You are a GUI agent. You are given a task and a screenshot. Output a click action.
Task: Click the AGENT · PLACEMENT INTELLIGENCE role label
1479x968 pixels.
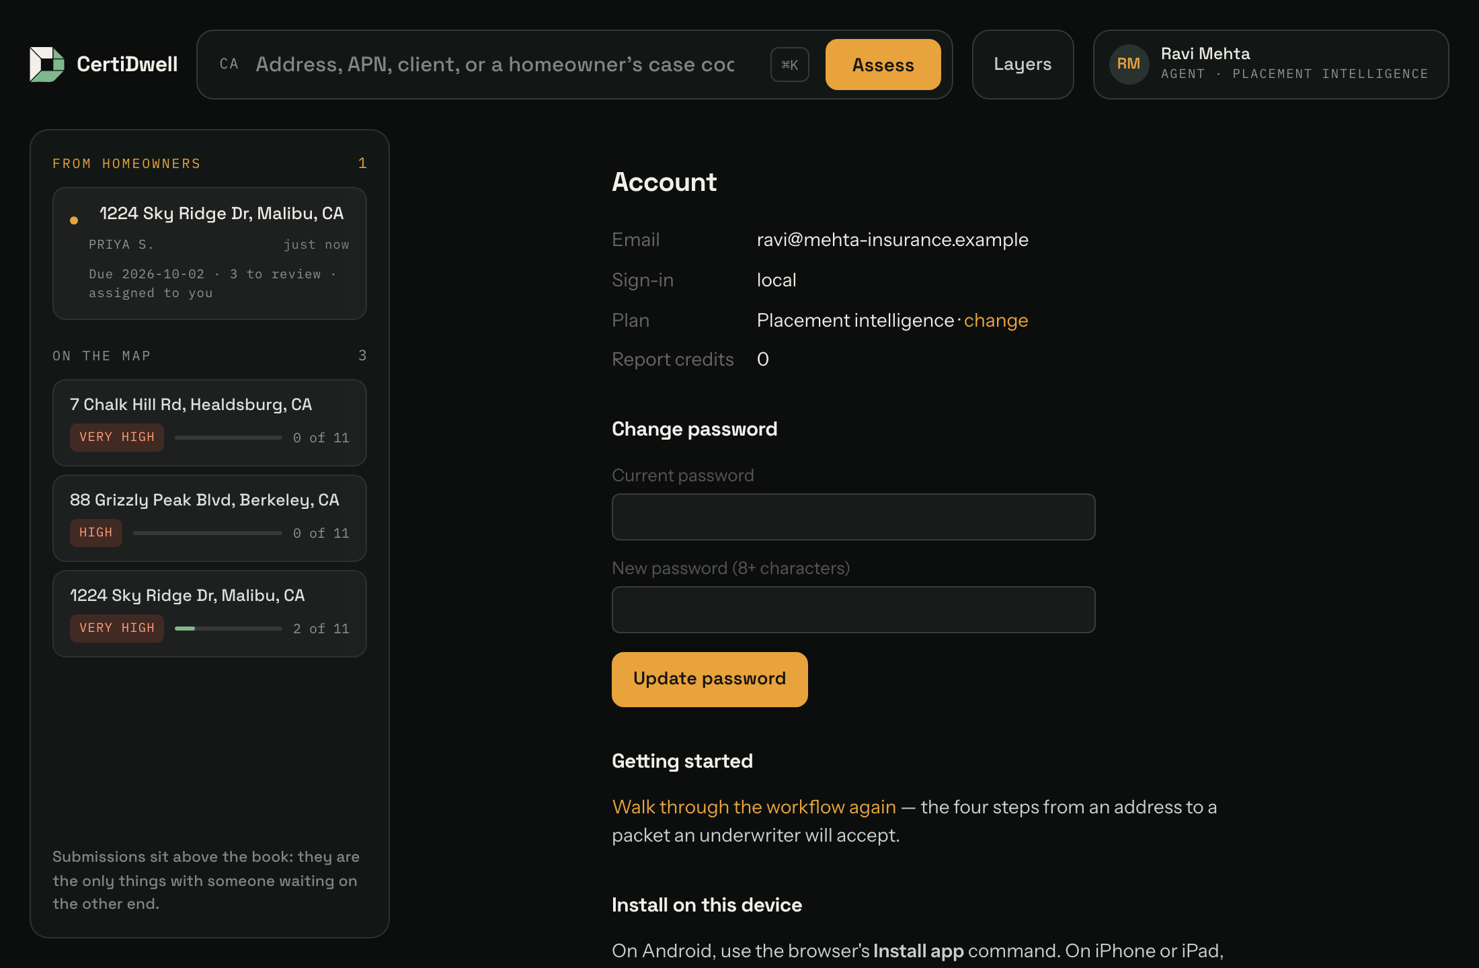[x=1294, y=74]
